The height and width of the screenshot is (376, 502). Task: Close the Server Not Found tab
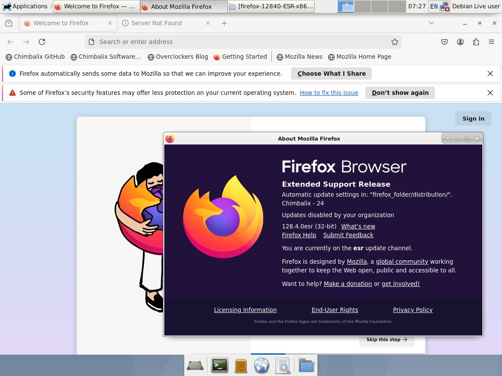tap(208, 23)
